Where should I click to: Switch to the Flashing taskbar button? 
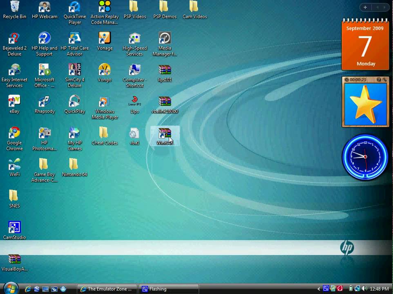(x=169, y=289)
